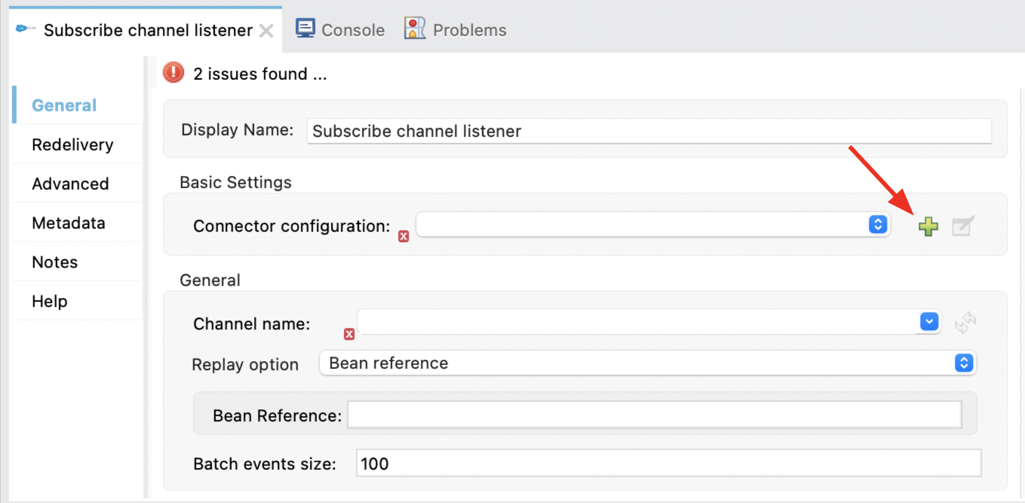The height and width of the screenshot is (503, 1025).
Task: Click the Display Name text field
Action: (648, 131)
